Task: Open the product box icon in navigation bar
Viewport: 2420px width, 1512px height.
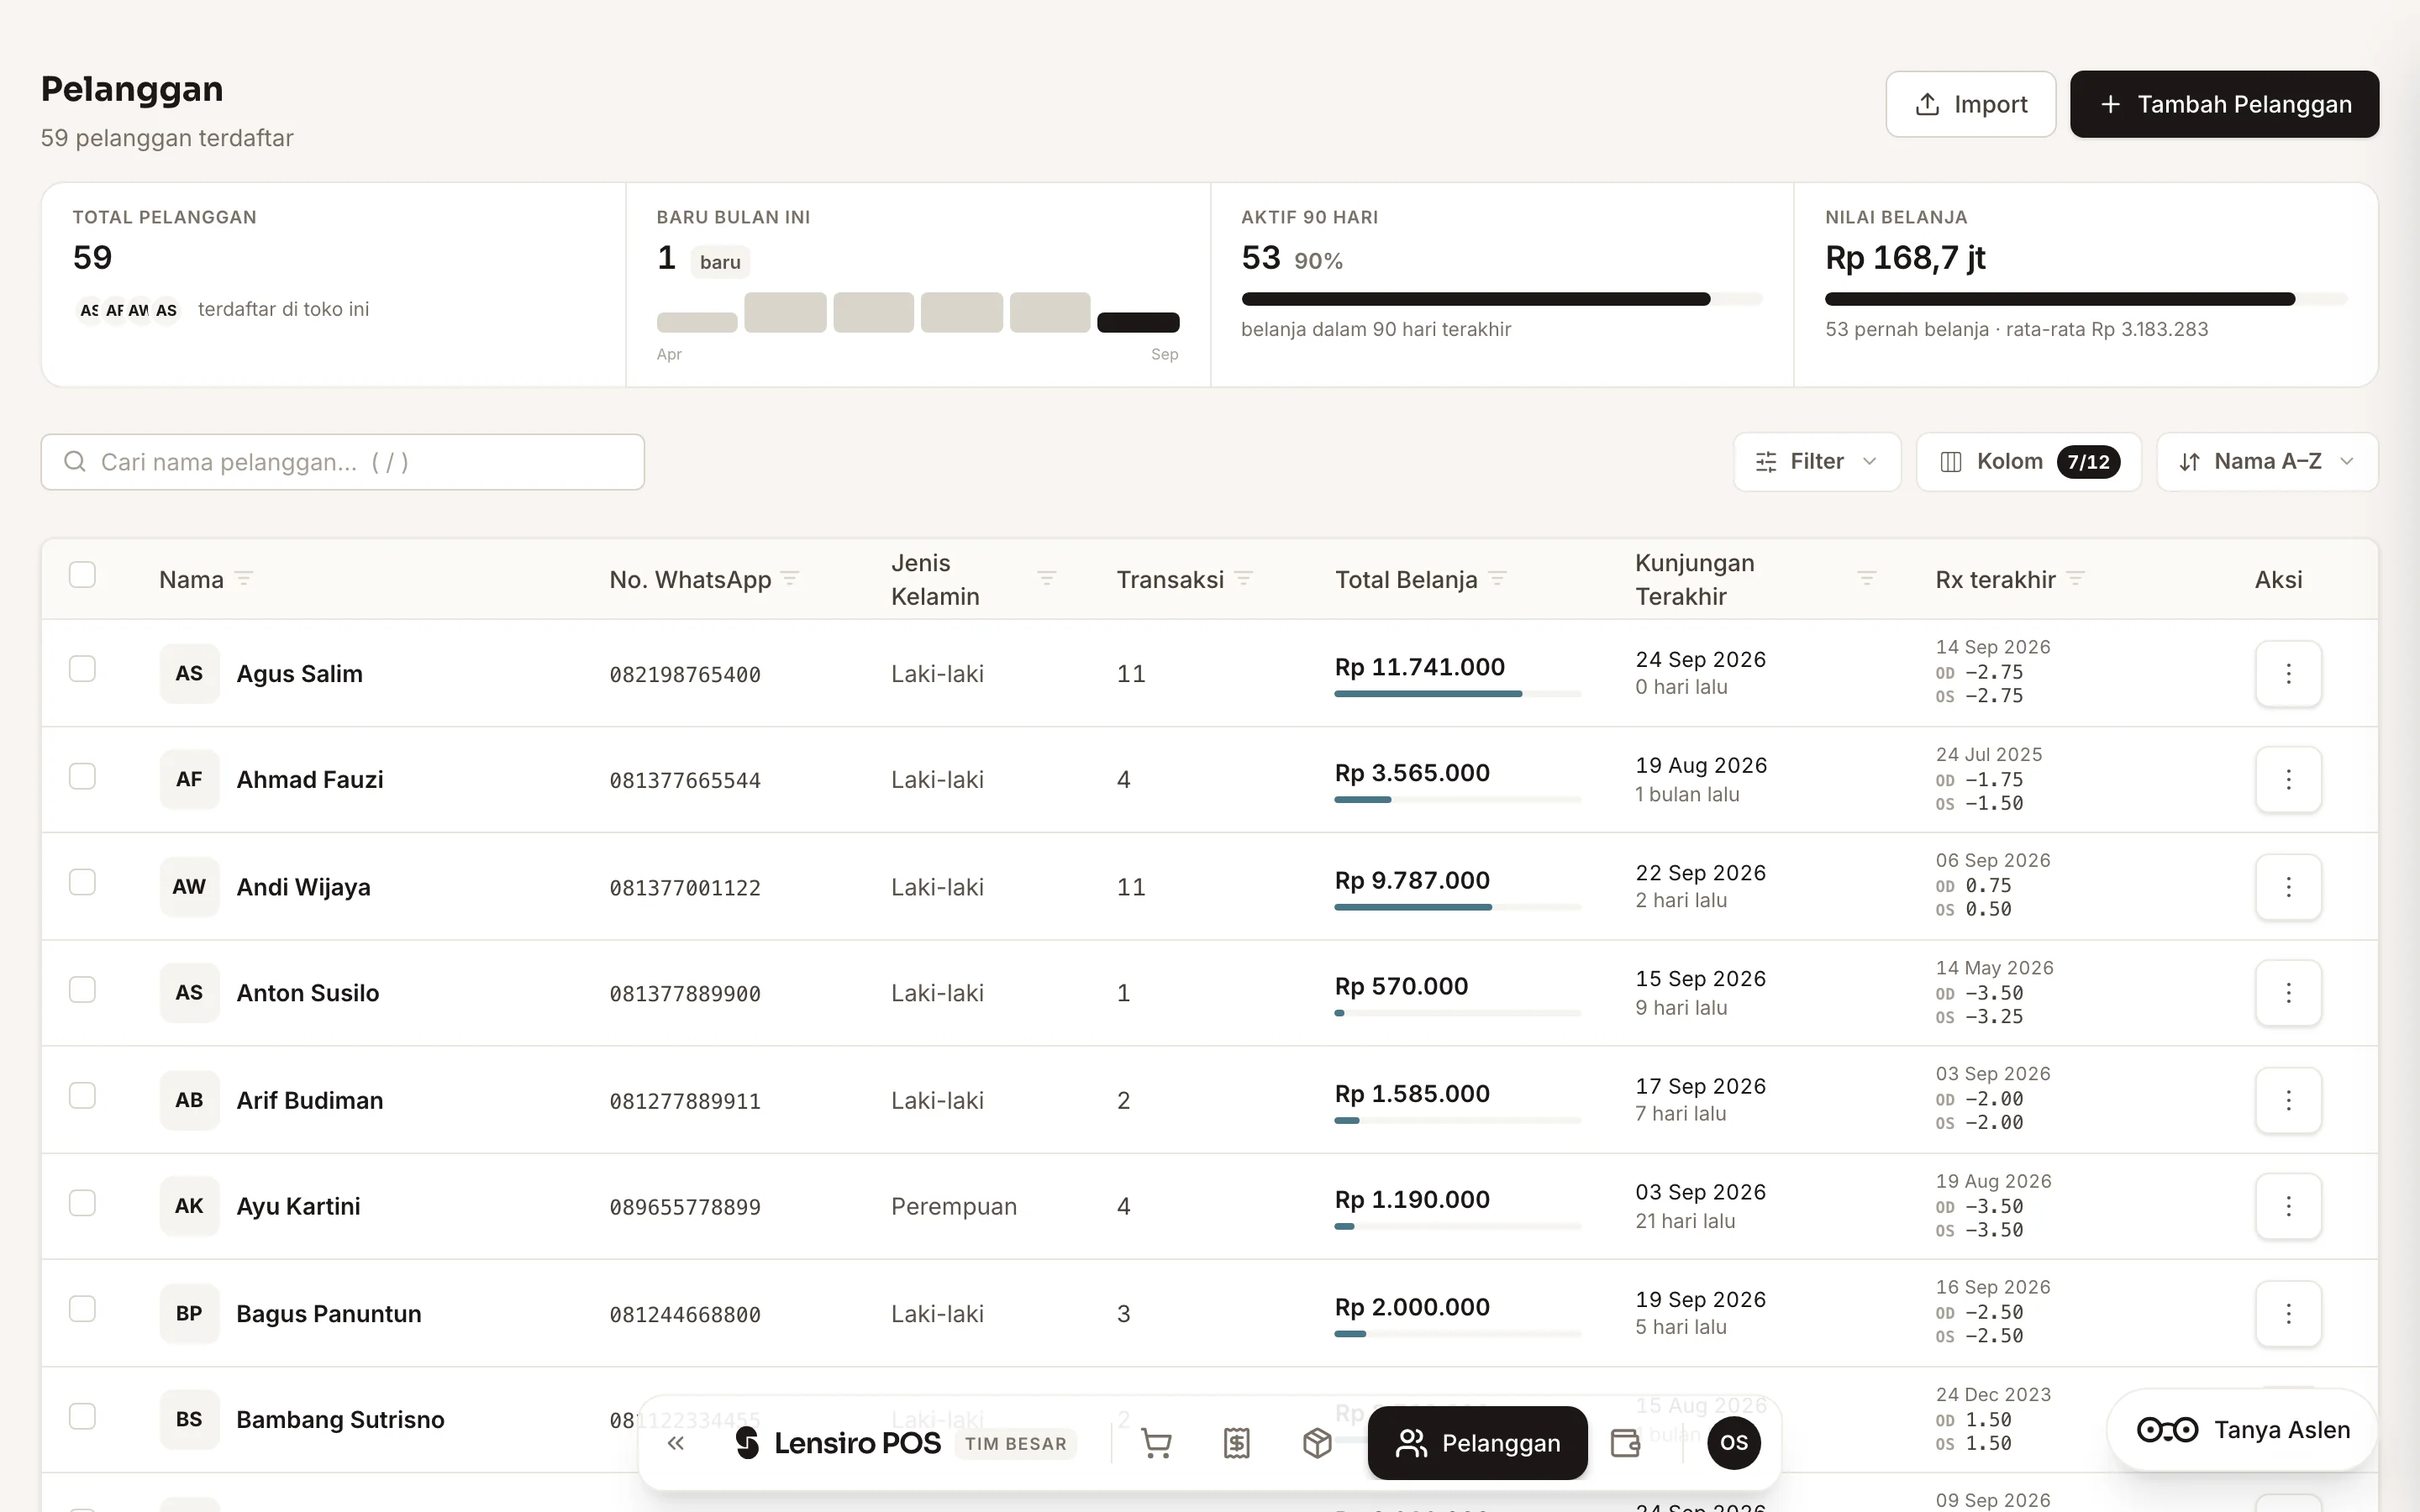Action: pyautogui.click(x=1317, y=1443)
